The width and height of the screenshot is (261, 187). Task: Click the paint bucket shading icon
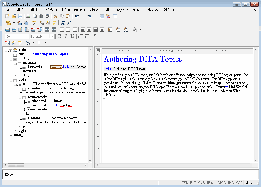(x=135, y=30)
